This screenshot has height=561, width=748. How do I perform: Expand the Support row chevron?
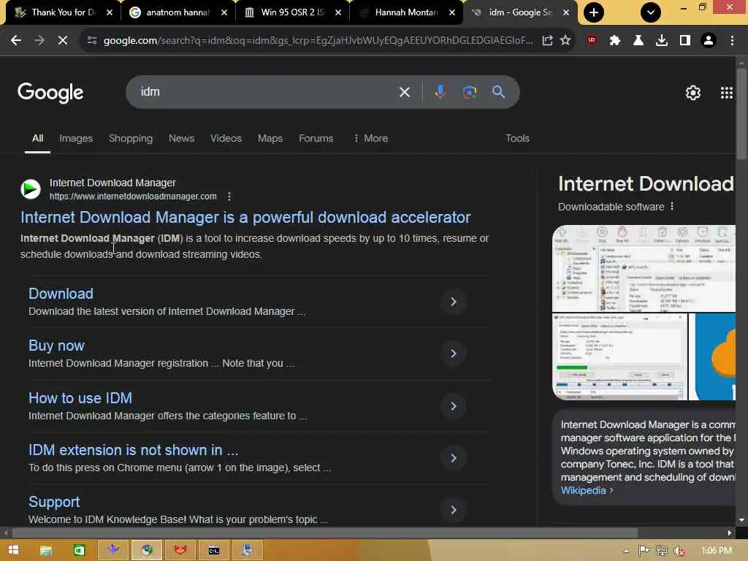pos(453,510)
